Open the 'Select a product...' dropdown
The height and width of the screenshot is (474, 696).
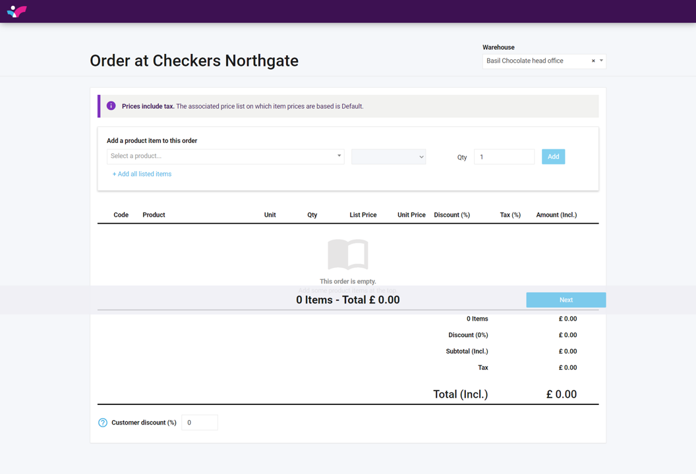coord(225,156)
